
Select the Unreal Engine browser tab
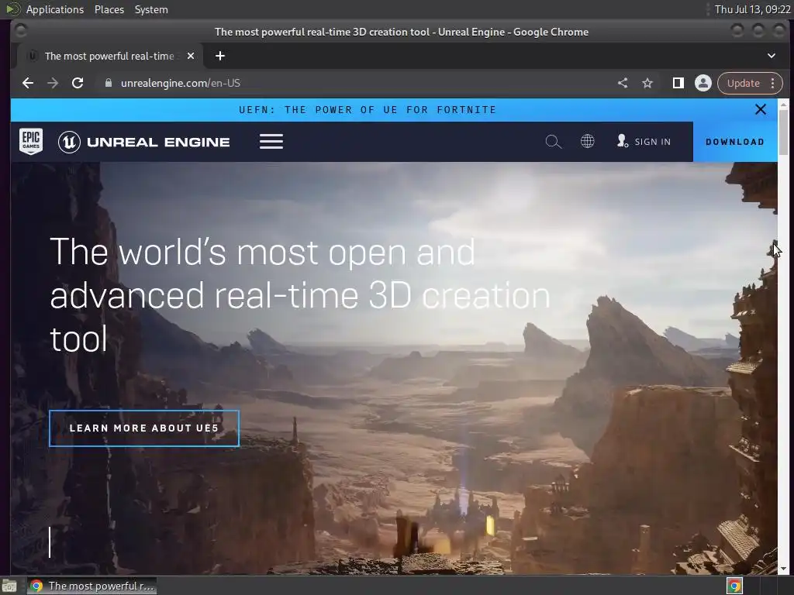pos(109,56)
